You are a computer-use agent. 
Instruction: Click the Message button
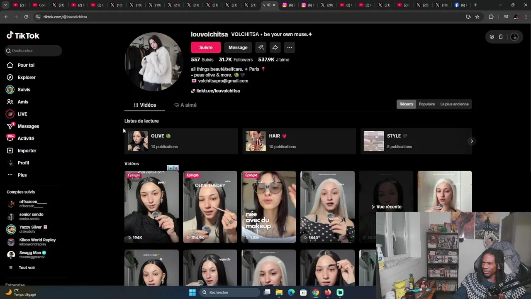click(x=238, y=47)
